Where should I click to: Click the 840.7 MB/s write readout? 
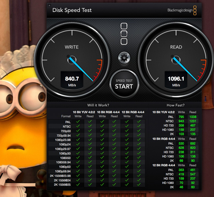72,81
